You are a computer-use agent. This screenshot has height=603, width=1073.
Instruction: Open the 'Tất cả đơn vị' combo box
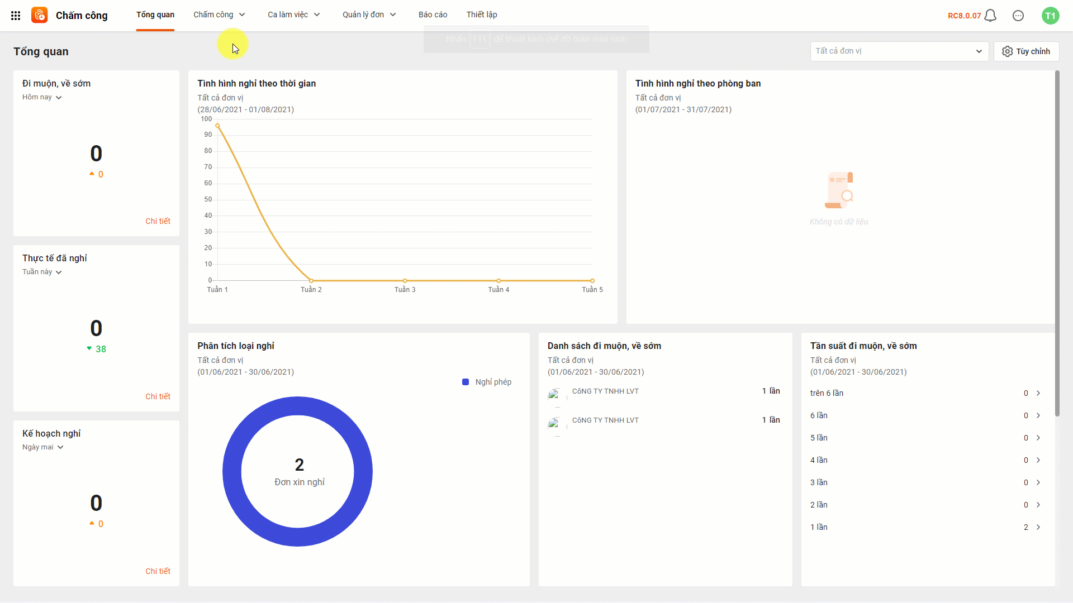click(x=899, y=51)
